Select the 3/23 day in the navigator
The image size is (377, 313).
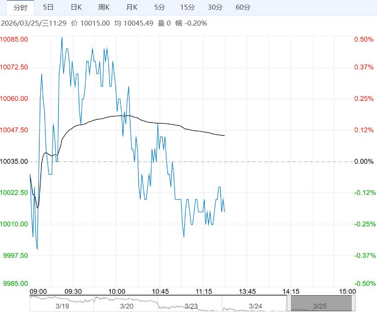pos(191,305)
